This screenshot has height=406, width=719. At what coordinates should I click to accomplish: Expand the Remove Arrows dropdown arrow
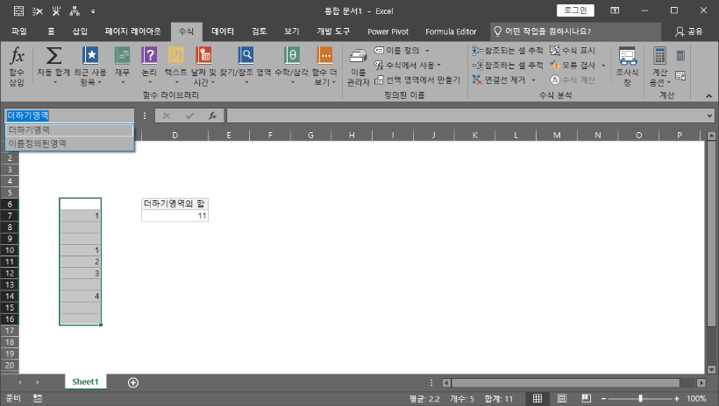[533, 80]
